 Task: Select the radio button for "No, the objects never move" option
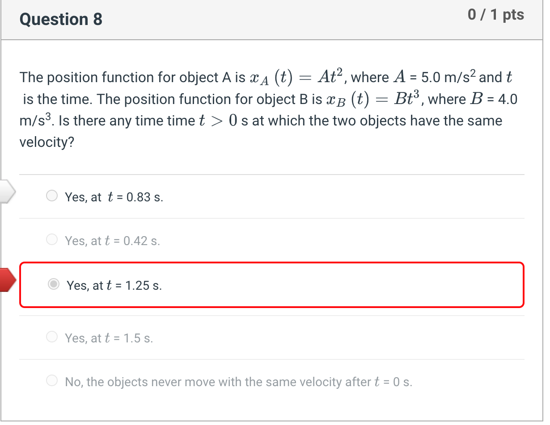pyautogui.click(x=52, y=380)
